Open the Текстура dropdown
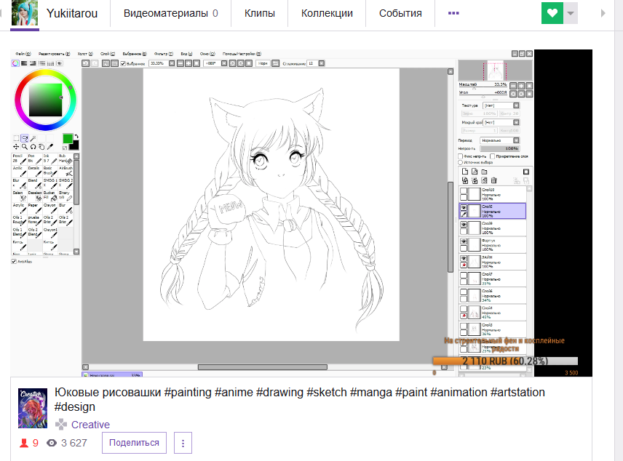Image resolution: width=623 pixels, height=461 pixels. point(516,105)
